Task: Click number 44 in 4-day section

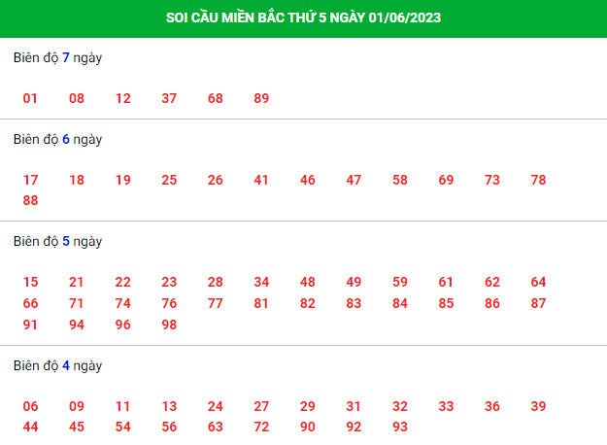Action: point(30,427)
